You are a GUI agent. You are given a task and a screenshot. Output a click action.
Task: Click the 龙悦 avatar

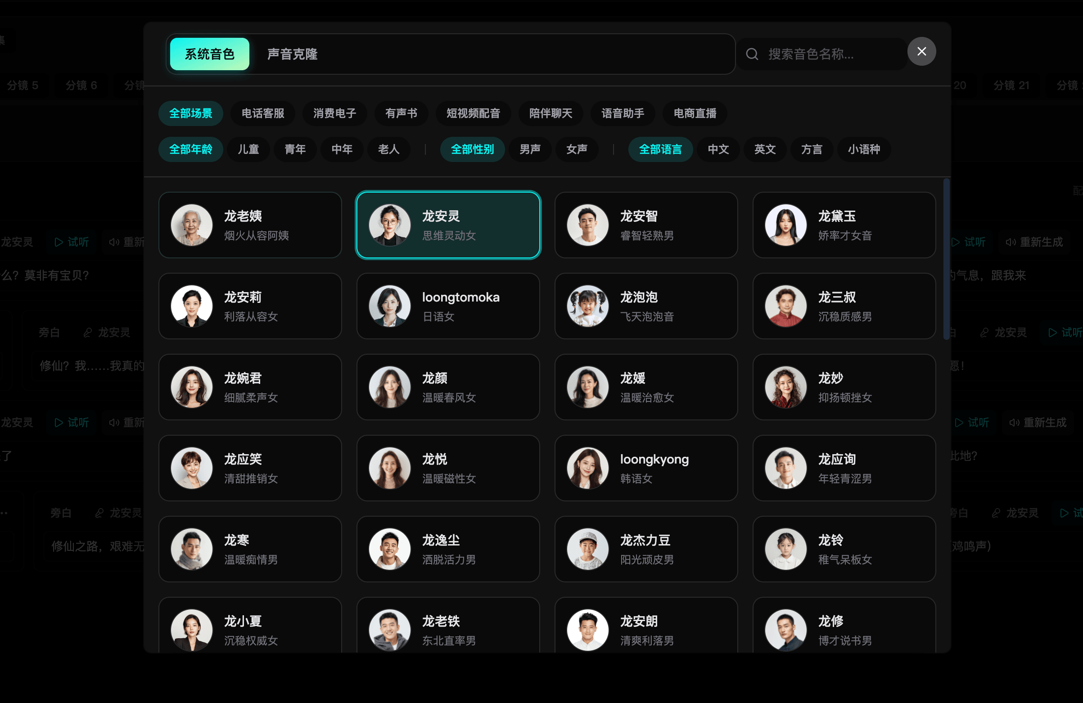[389, 468]
